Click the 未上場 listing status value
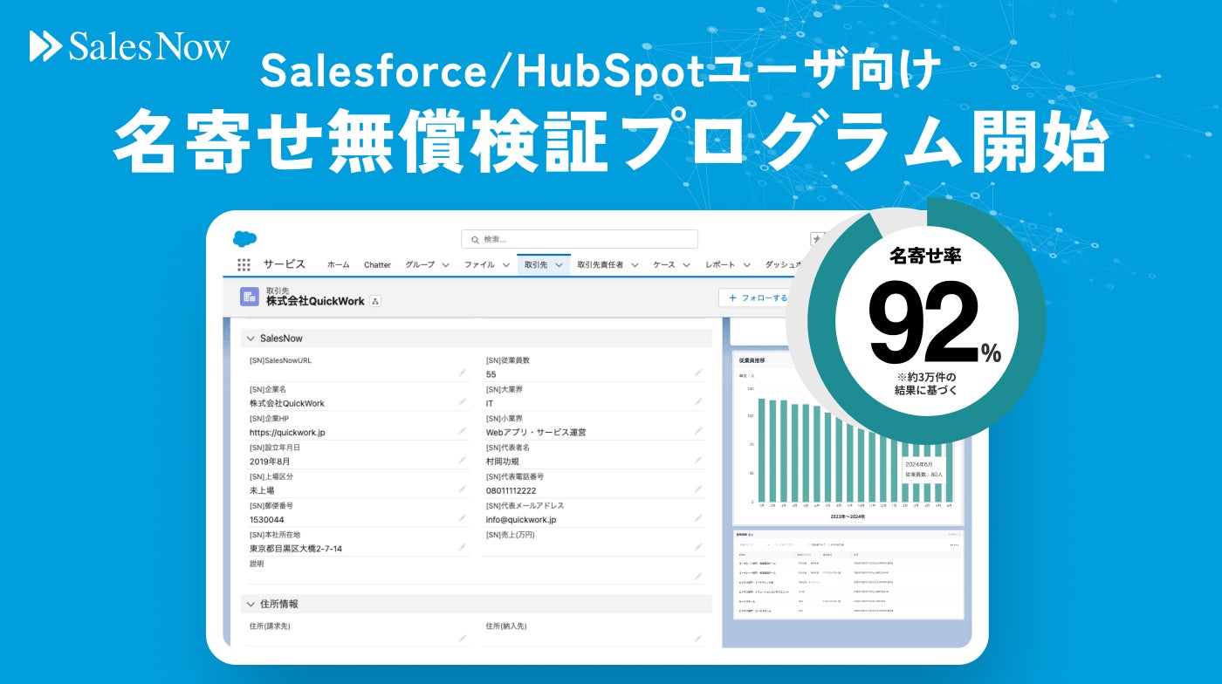The width and height of the screenshot is (1222, 684). click(x=262, y=490)
